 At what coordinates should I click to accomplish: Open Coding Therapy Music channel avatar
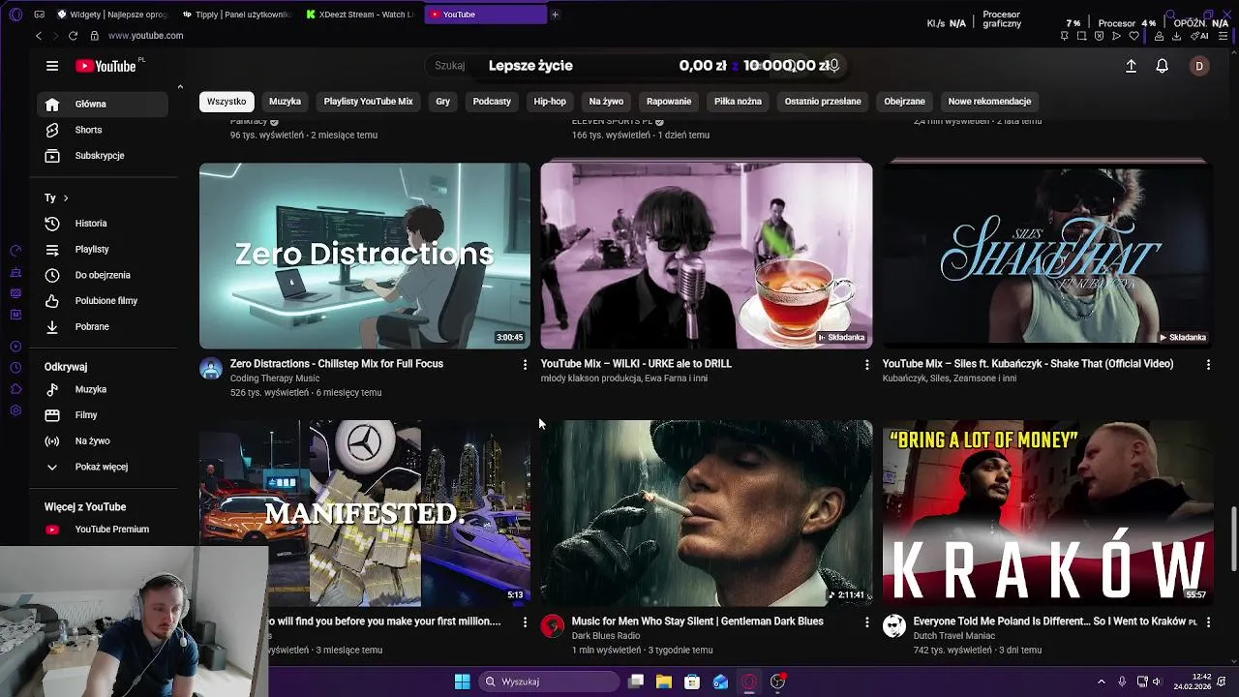(211, 368)
